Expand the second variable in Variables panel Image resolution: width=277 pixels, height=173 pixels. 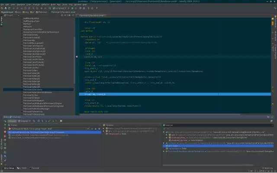coord(104,131)
